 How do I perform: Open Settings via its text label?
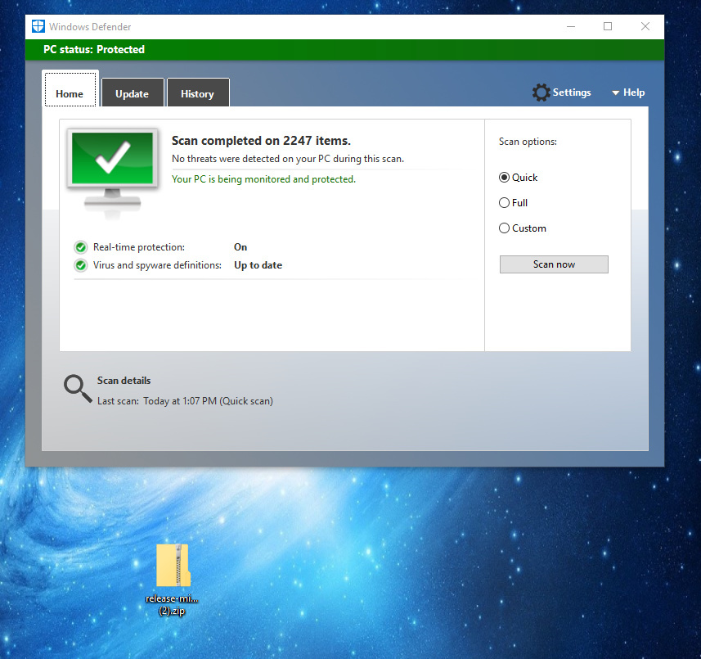click(572, 93)
